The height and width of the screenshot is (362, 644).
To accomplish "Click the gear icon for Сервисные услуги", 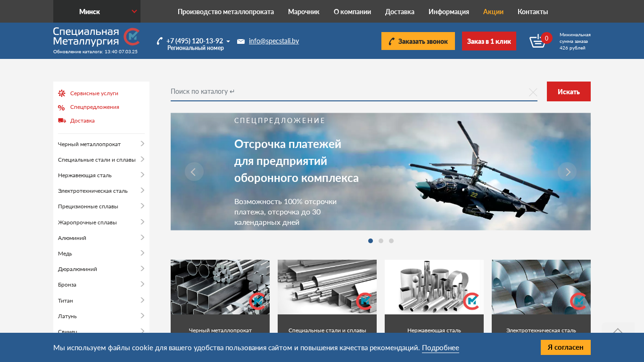I will pos(62,93).
